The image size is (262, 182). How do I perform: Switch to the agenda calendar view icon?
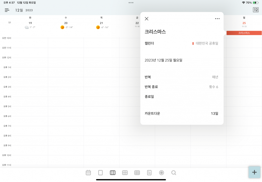[88, 173]
